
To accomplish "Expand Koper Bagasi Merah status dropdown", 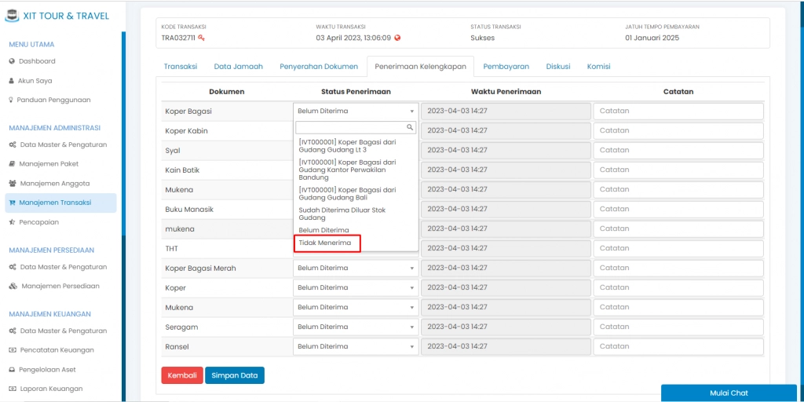I will (356, 269).
